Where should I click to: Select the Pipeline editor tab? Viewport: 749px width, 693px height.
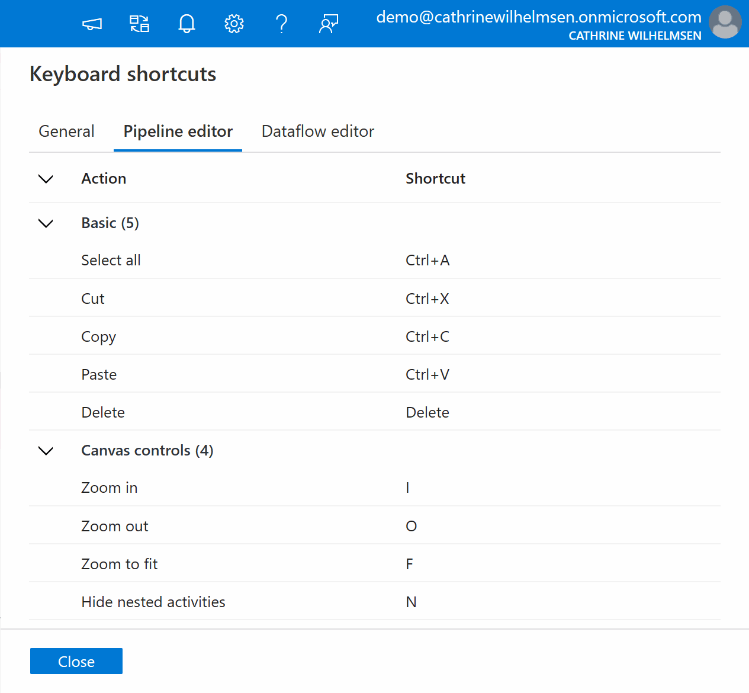pyautogui.click(x=178, y=131)
